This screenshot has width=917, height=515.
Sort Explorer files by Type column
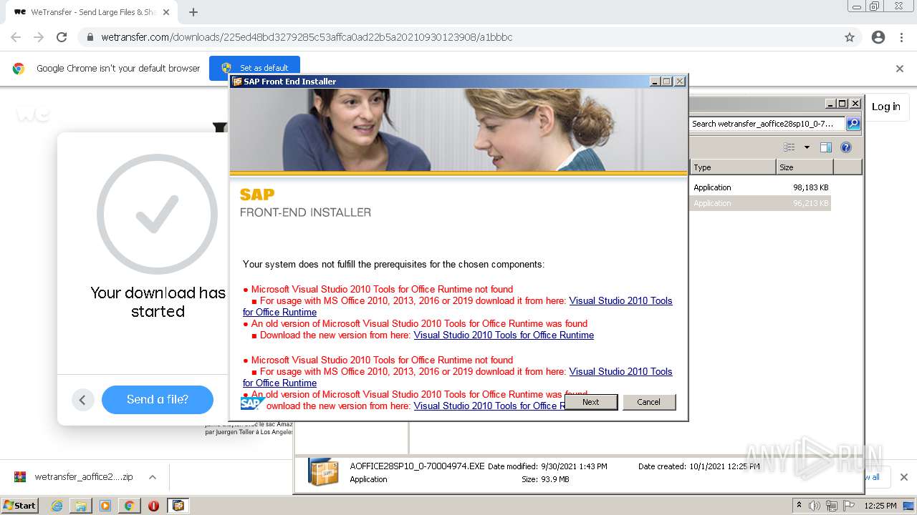[x=733, y=167]
